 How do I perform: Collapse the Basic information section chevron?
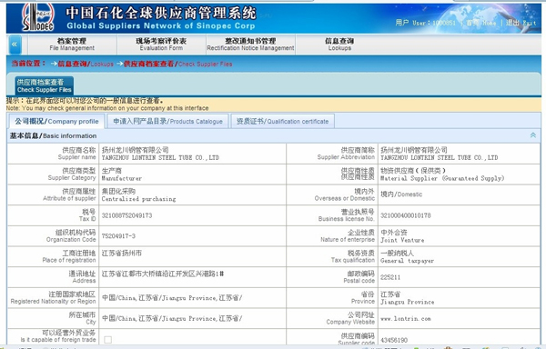532,135
